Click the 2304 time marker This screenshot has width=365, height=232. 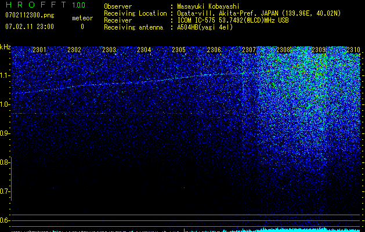pyautogui.click(x=144, y=49)
